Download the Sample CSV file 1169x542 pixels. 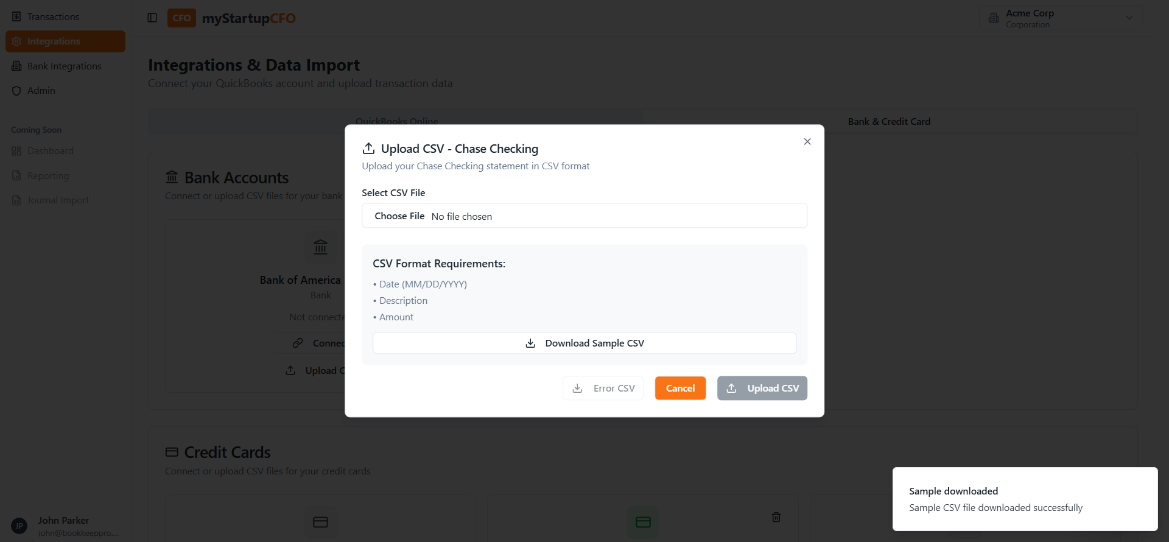(x=584, y=343)
